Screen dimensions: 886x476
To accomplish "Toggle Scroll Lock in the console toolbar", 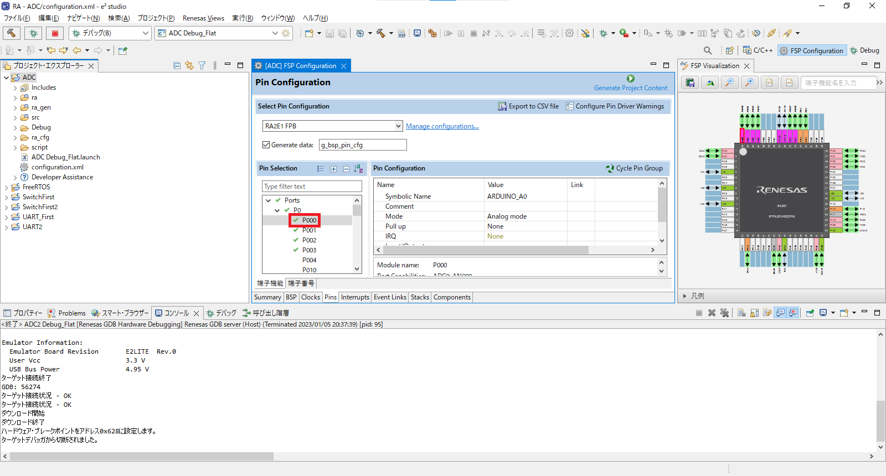I will pos(754,313).
